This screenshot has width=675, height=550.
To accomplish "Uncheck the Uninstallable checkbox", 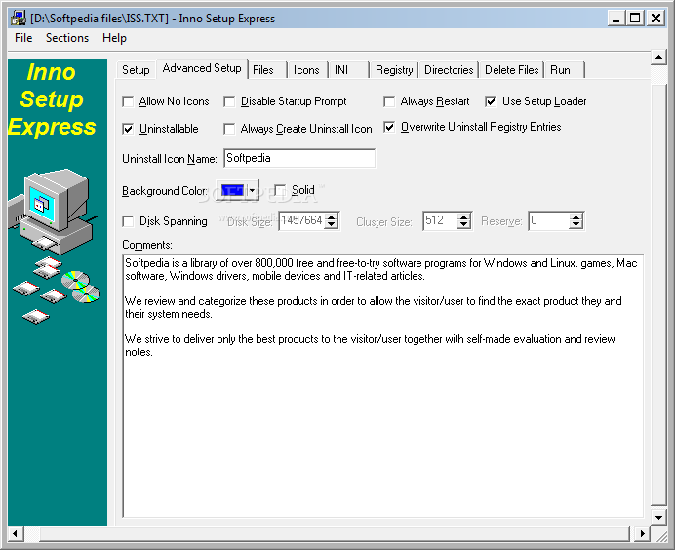I will point(128,129).
